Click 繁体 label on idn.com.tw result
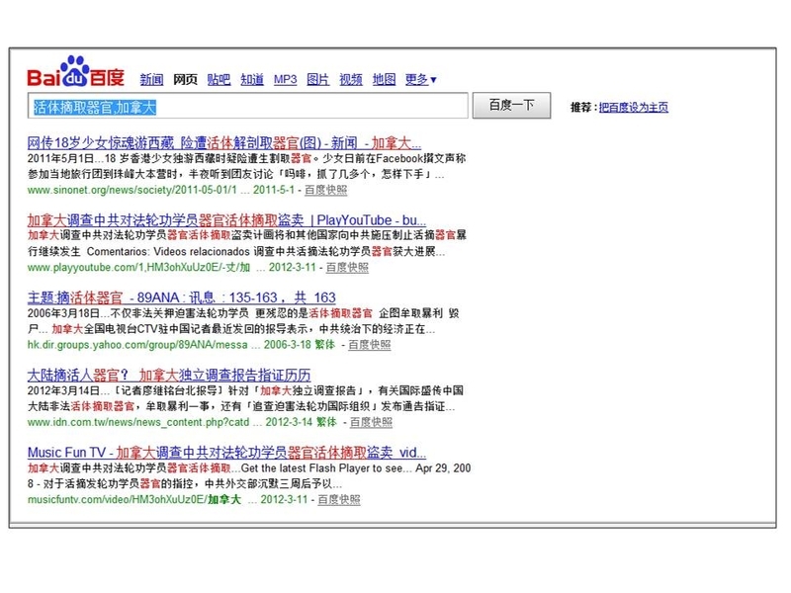Viewport: 791px width, 593px height. pyautogui.click(x=326, y=422)
